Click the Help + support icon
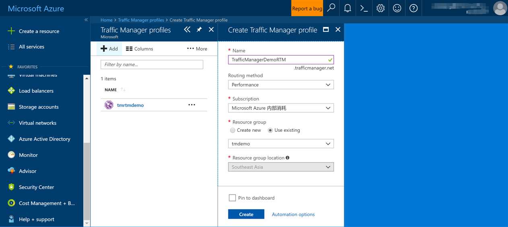508x227 pixels. (11, 219)
